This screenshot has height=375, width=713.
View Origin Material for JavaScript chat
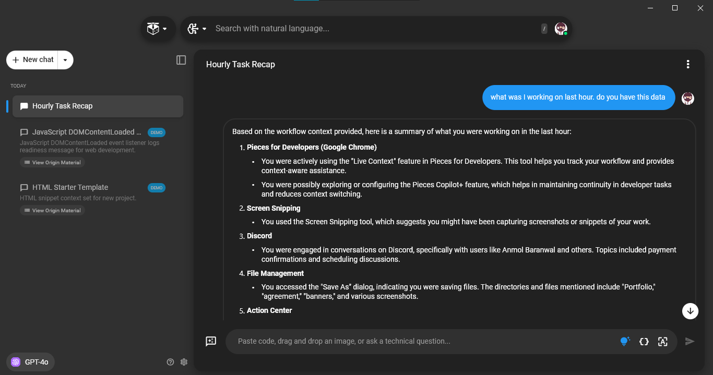52,162
